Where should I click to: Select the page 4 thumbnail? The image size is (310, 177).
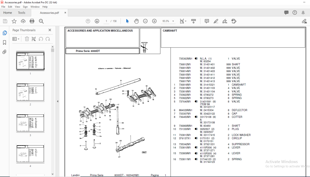pyautogui.click(x=30, y=154)
